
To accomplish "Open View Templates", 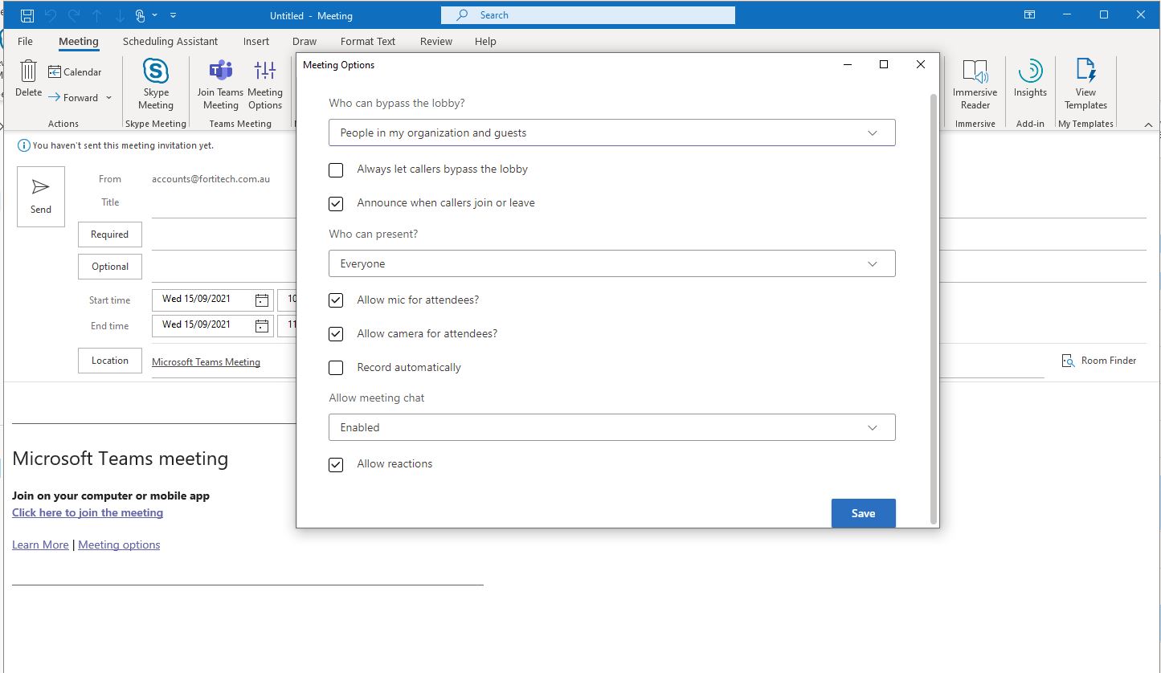I will (1085, 84).
